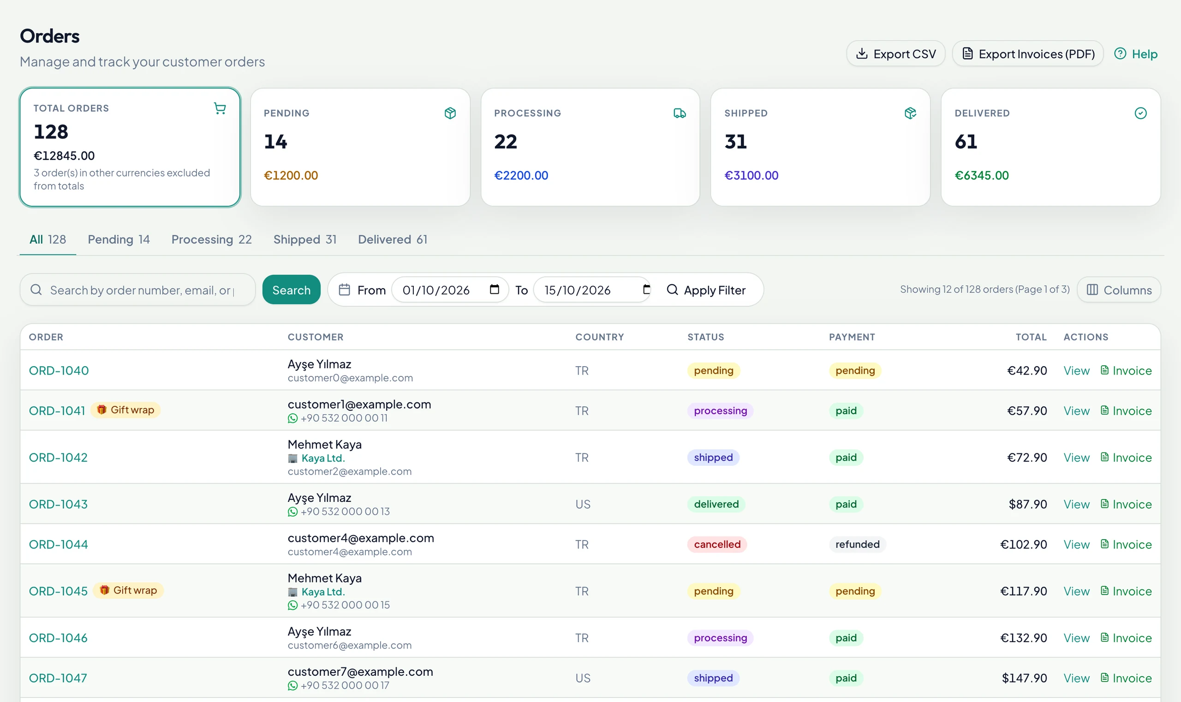Click the checkmark circle icon in Delivered card
The width and height of the screenshot is (1181, 702).
click(x=1140, y=113)
